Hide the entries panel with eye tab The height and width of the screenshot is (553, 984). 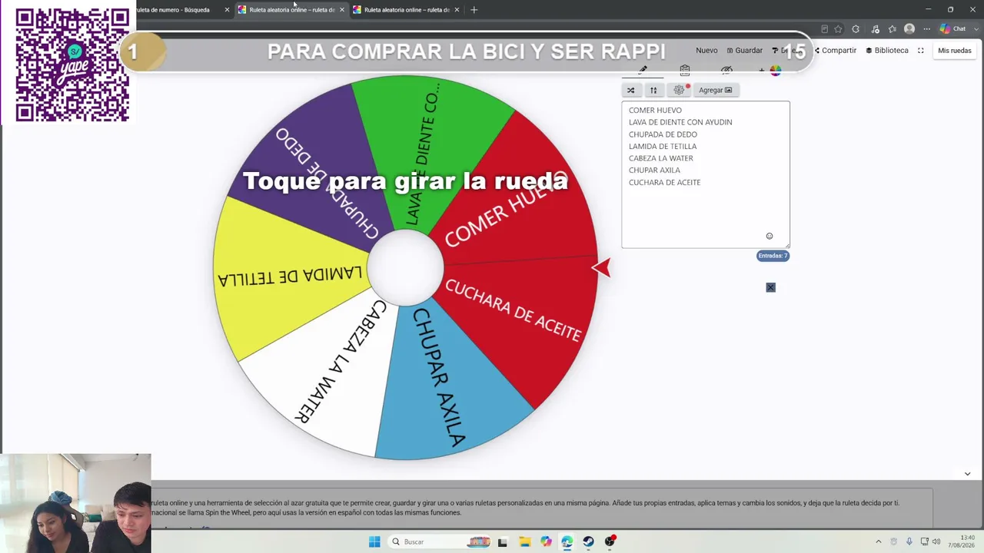[726, 71]
